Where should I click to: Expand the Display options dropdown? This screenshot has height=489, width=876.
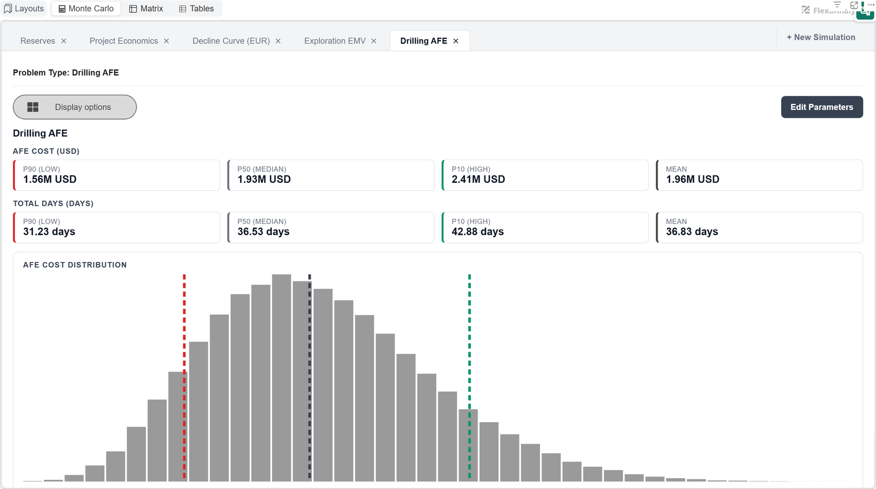(x=75, y=107)
